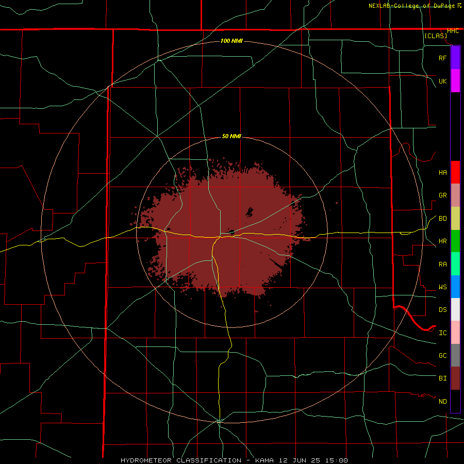Select the yellow BD legend swatch
Screen dimensions: 464x464
tap(455, 219)
